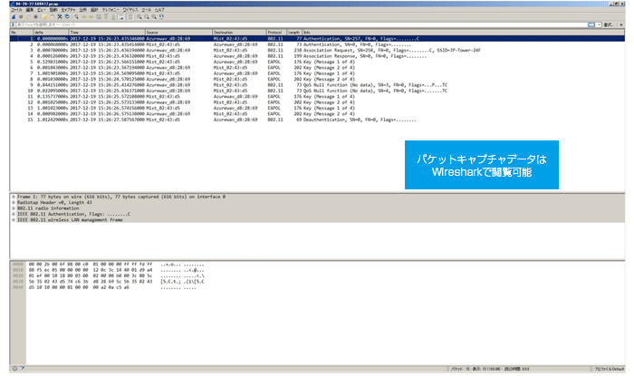This screenshot has height=376, width=634.
Task: Restart the current capture
Action: pos(28,17)
